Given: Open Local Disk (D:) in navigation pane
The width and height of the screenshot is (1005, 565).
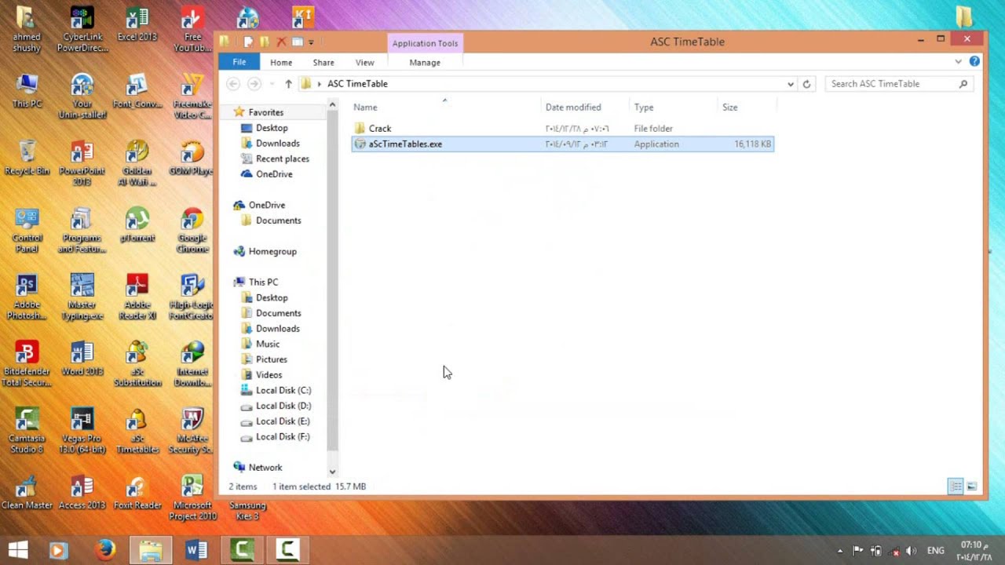Looking at the screenshot, I should (283, 406).
